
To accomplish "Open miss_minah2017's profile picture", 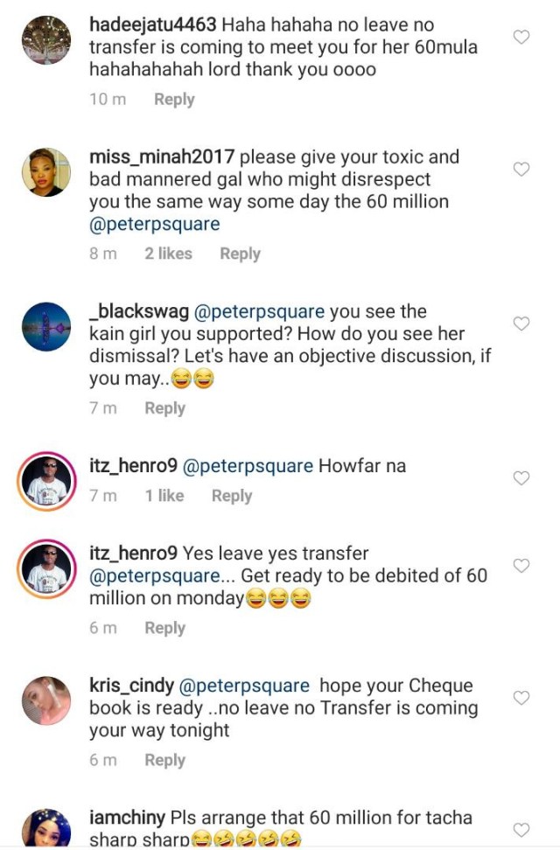I will click(x=45, y=172).
